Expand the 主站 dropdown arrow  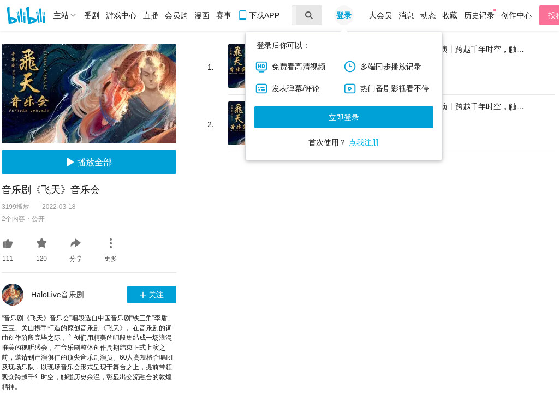[x=73, y=15]
